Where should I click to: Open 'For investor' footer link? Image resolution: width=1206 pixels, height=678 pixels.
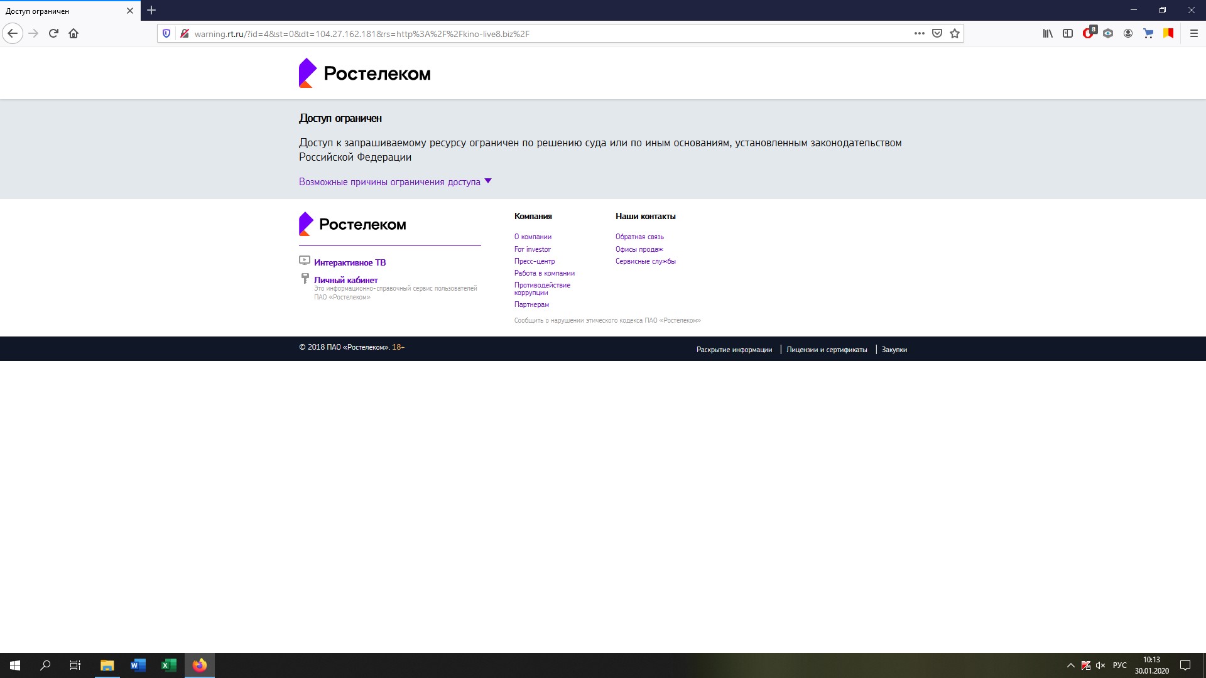click(x=533, y=249)
